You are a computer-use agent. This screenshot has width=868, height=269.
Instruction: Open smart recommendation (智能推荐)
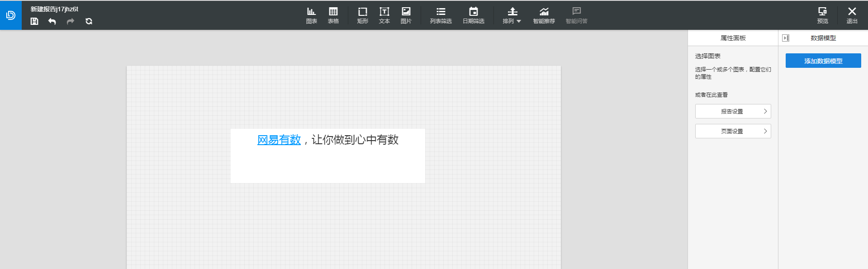coord(544,15)
